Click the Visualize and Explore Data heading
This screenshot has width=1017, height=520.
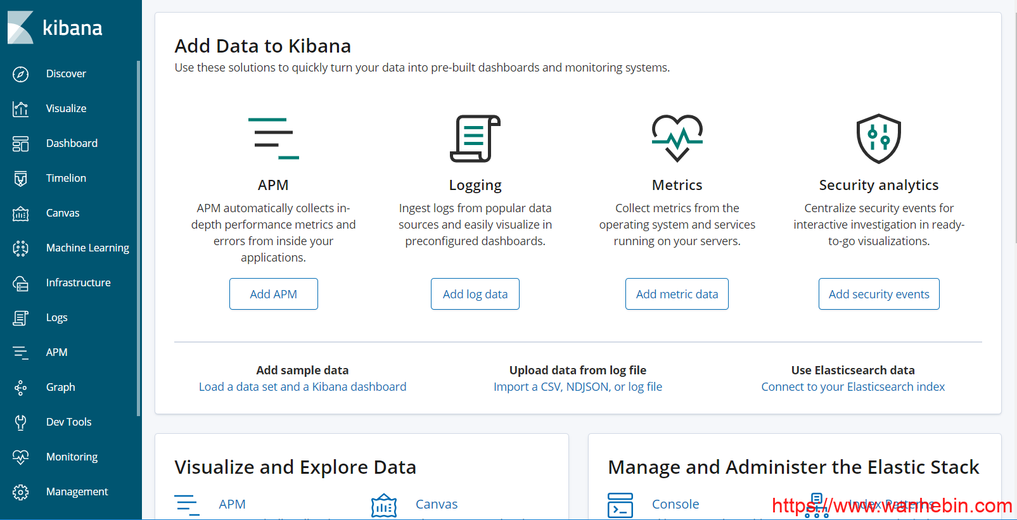(x=295, y=467)
